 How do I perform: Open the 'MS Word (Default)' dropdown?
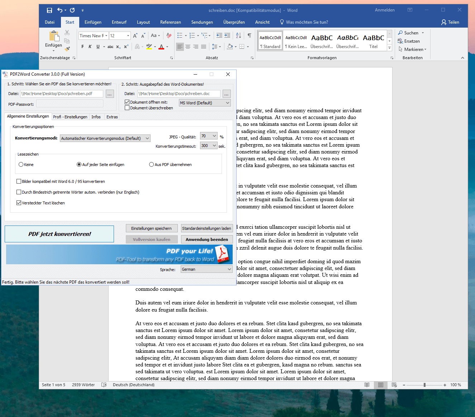click(x=205, y=103)
